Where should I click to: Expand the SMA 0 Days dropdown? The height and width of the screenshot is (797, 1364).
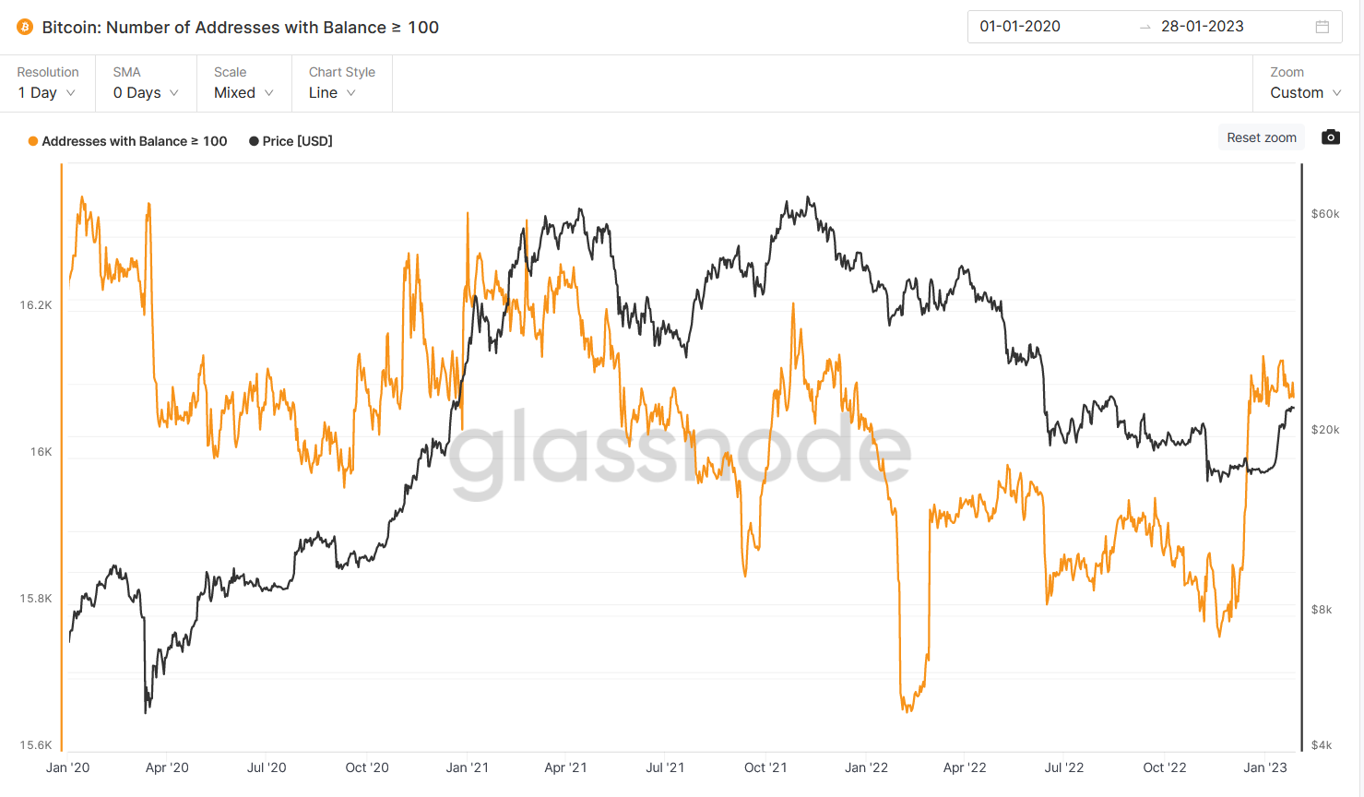click(146, 83)
